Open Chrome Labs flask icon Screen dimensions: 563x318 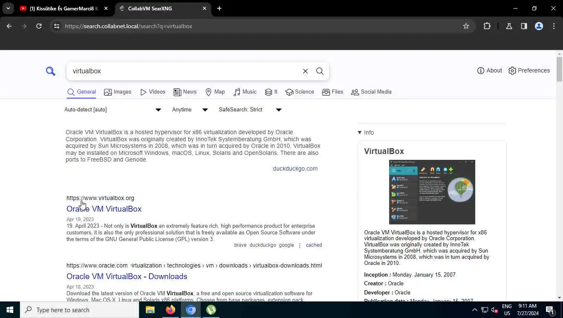tap(509, 26)
